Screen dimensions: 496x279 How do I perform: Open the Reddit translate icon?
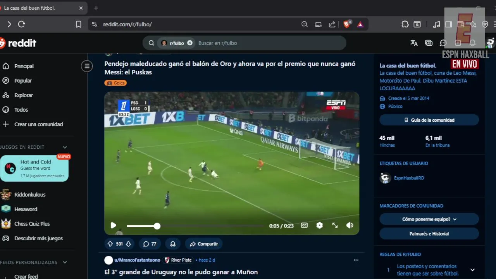(x=414, y=43)
